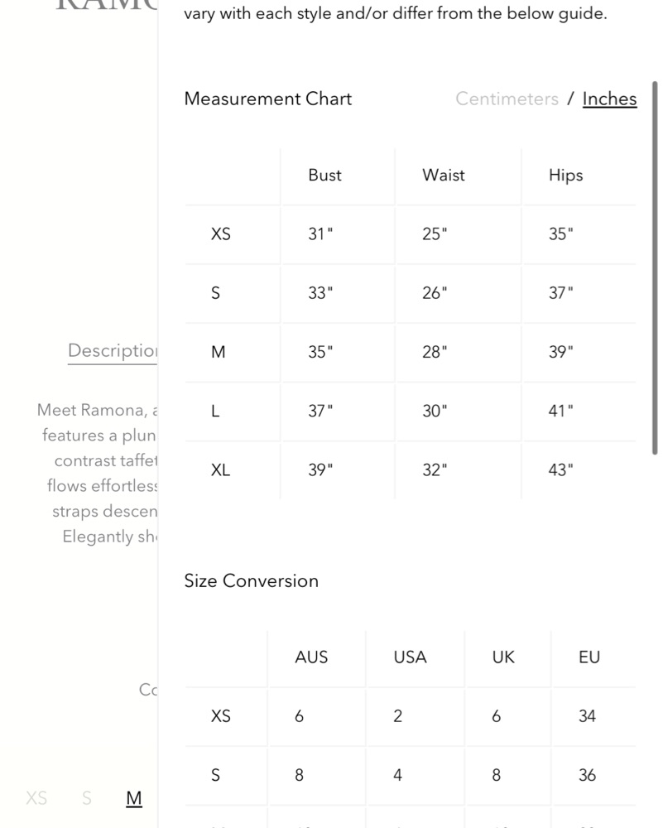663x828 pixels.
Task: Click the XS row label in Size Conversion
Action: click(x=220, y=716)
